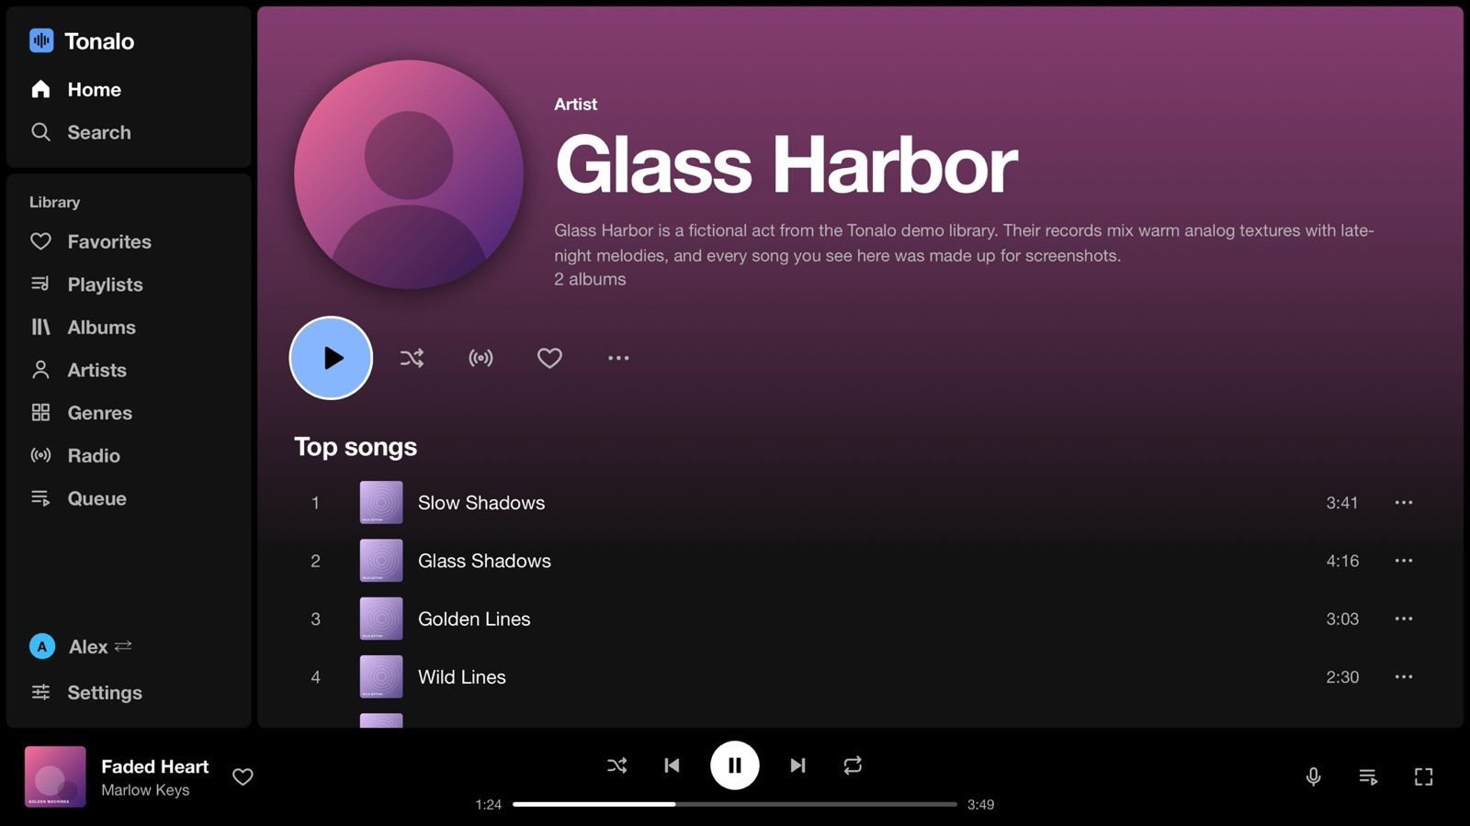Image resolution: width=1470 pixels, height=826 pixels.
Task: Click Slow Shadows cover thumbnail
Action: pyautogui.click(x=381, y=502)
